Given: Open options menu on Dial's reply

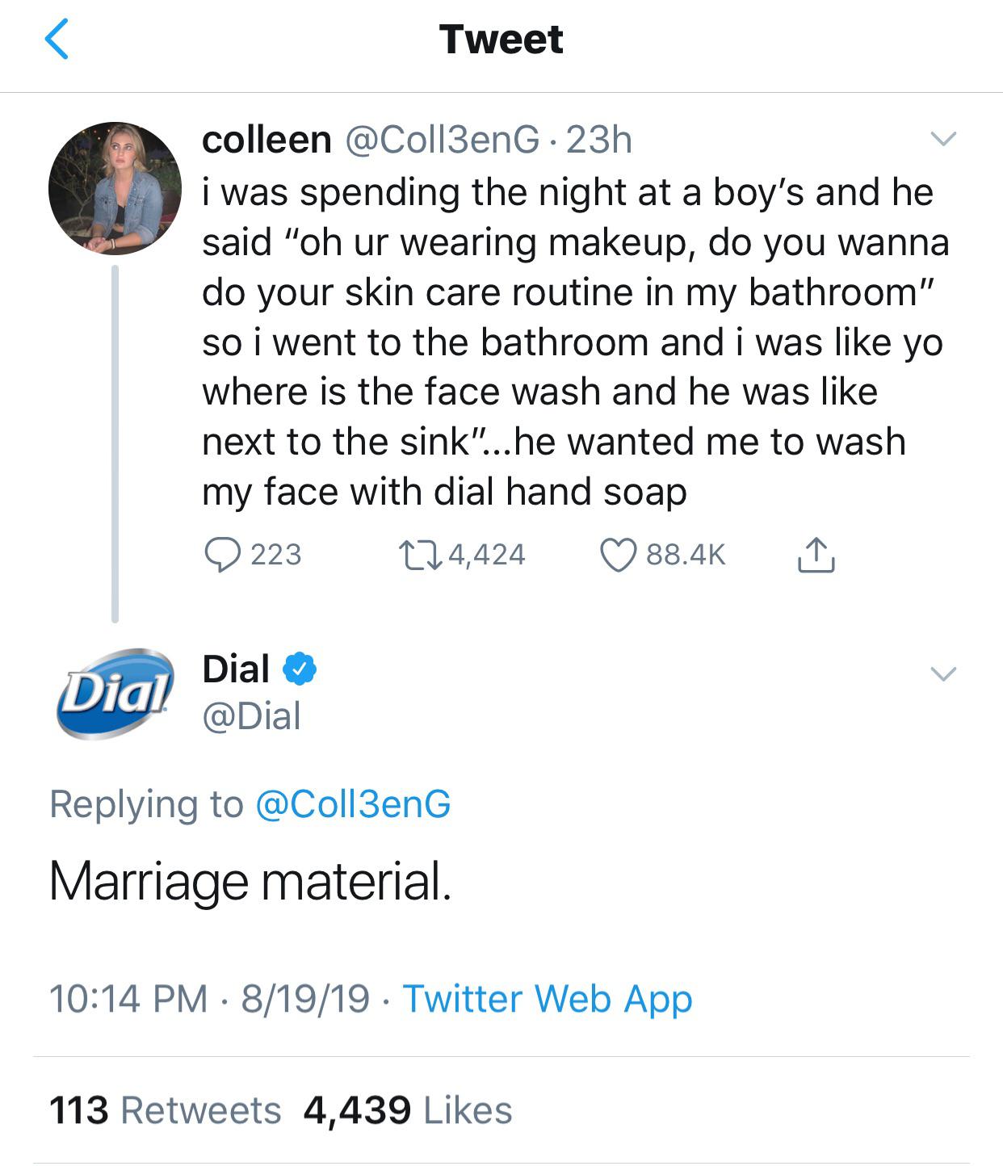Looking at the screenshot, I should [943, 672].
